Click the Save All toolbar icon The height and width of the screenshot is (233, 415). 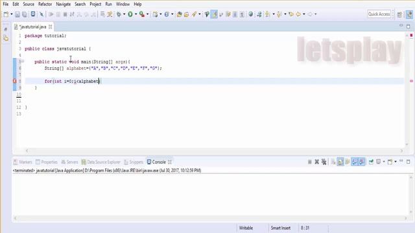click(25, 14)
